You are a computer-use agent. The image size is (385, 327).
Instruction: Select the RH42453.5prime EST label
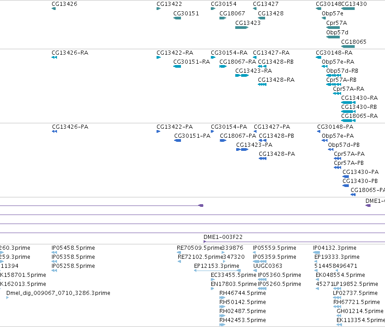click(242, 320)
